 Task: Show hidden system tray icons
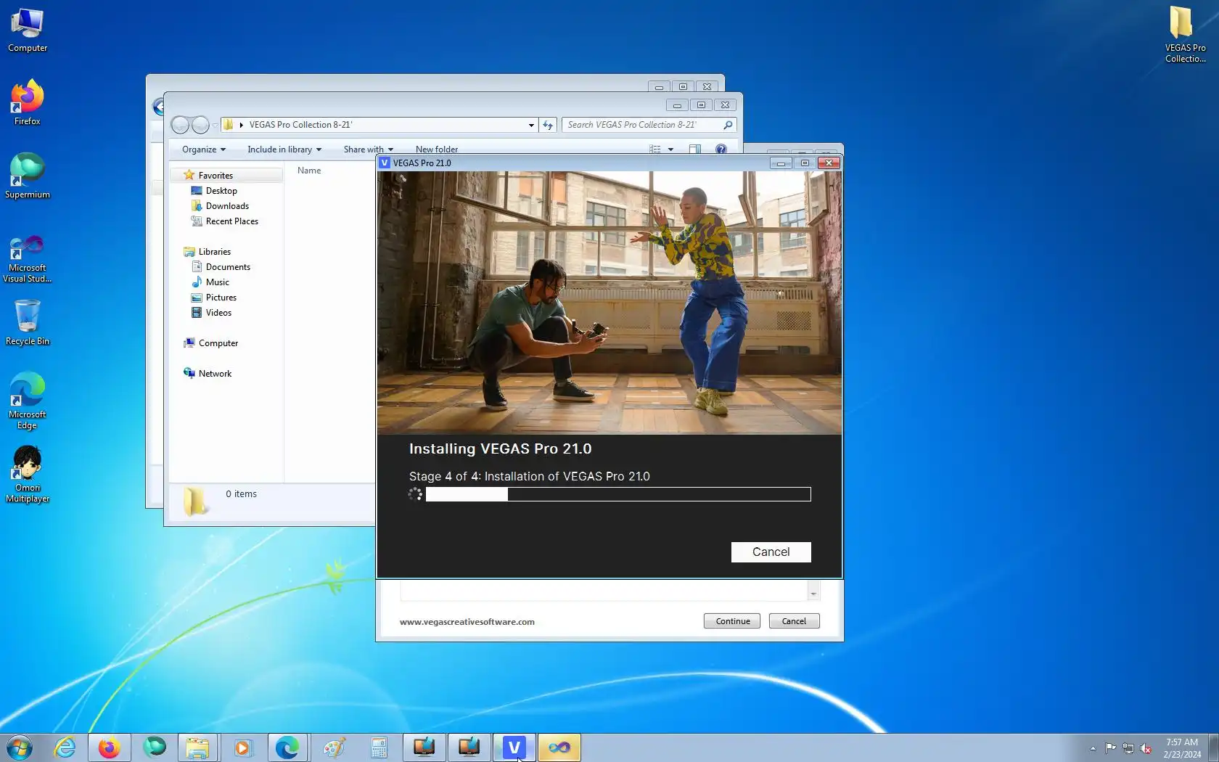pyautogui.click(x=1093, y=748)
